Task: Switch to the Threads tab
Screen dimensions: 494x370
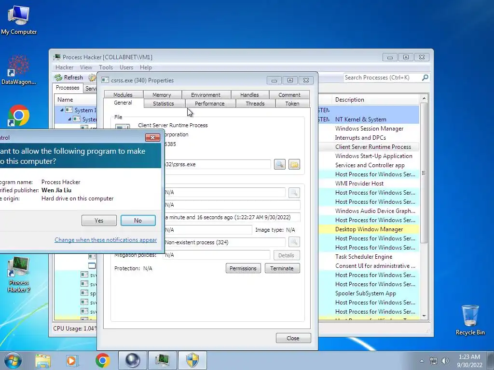Action: pos(255,104)
